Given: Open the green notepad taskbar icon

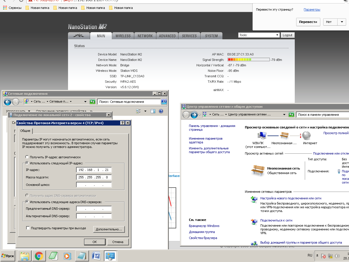Looking at the screenshot, I should pos(53,255).
